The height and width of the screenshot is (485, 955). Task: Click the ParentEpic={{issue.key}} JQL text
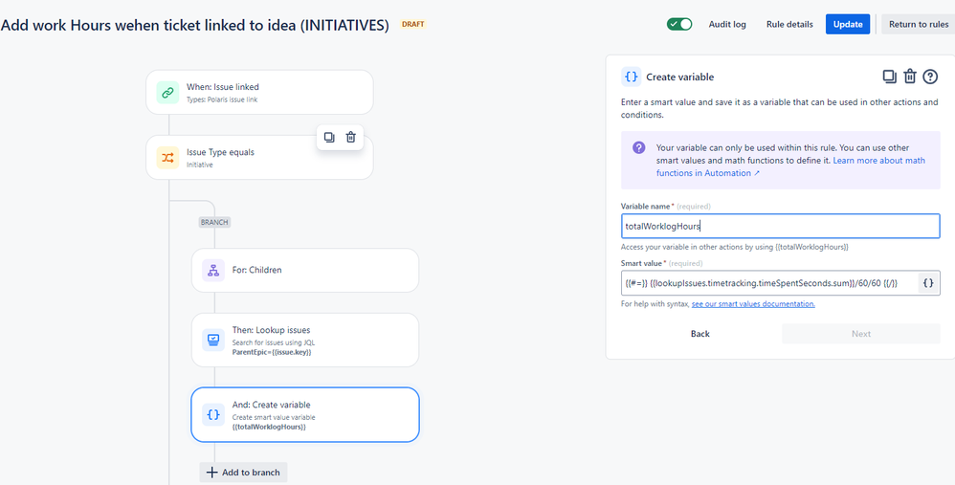click(x=272, y=352)
